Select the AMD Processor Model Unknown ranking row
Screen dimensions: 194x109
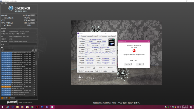click(x=18, y=93)
